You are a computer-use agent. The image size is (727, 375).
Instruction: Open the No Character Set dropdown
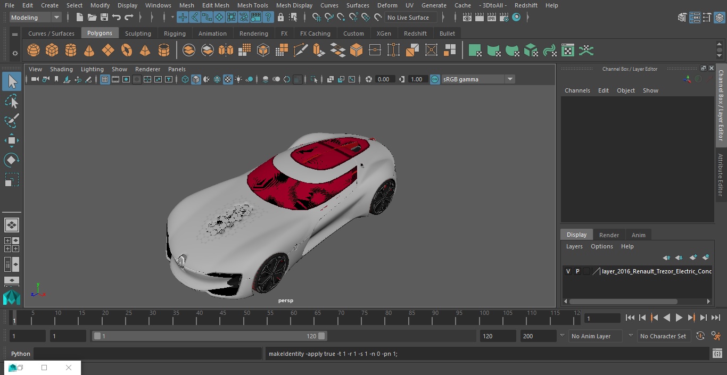[x=664, y=336]
